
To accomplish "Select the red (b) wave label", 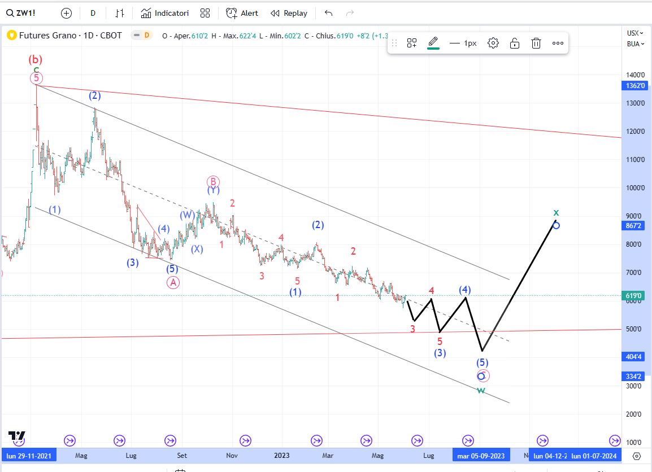I will coord(36,59).
